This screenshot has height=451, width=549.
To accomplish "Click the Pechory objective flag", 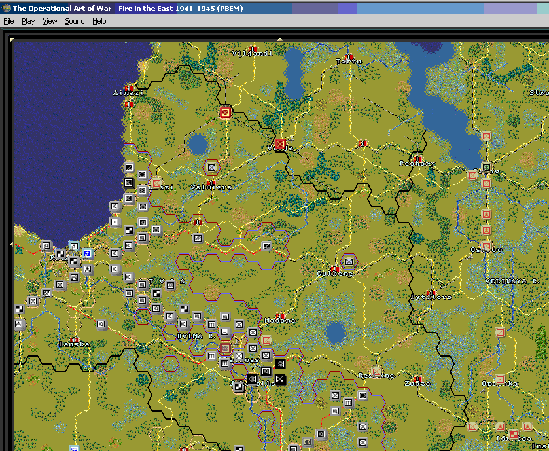I will pos(417,159).
